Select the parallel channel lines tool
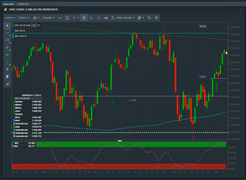This screenshot has width=246, height=180. [7, 55]
